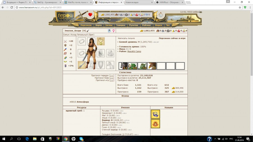Open the Рулетка menu
The height and width of the screenshot is (142, 253).
click(x=134, y=25)
